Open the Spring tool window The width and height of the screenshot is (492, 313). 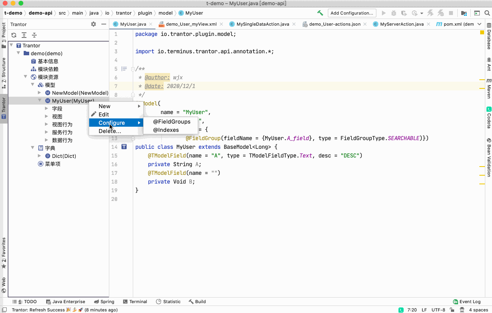click(104, 302)
